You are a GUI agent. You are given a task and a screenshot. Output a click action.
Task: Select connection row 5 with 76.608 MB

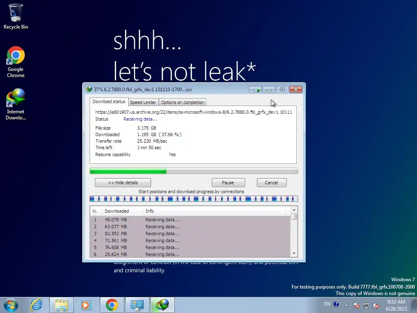191,247
